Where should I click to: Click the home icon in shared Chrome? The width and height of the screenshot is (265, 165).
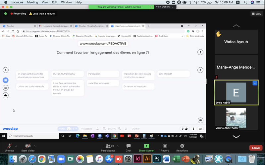(x=18, y=31)
